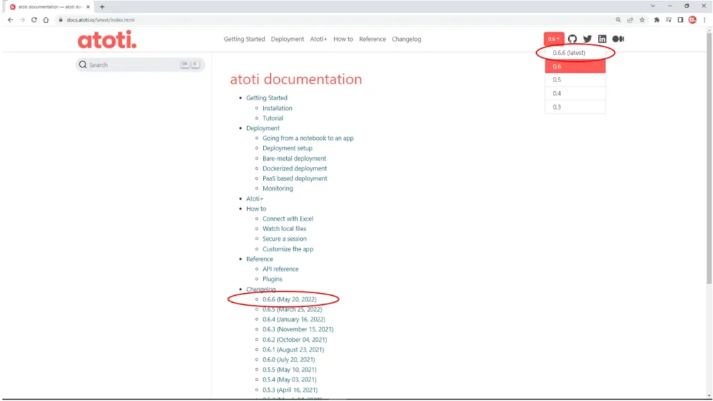Open How to in the top navigation

[343, 39]
